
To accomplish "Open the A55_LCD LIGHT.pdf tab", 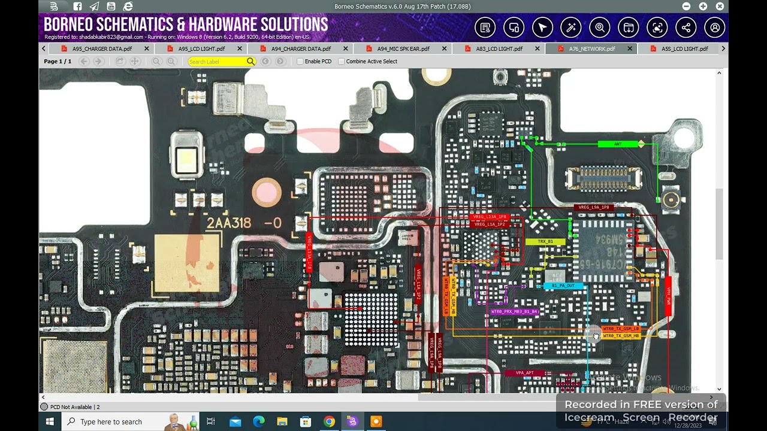I will [684, 48].
